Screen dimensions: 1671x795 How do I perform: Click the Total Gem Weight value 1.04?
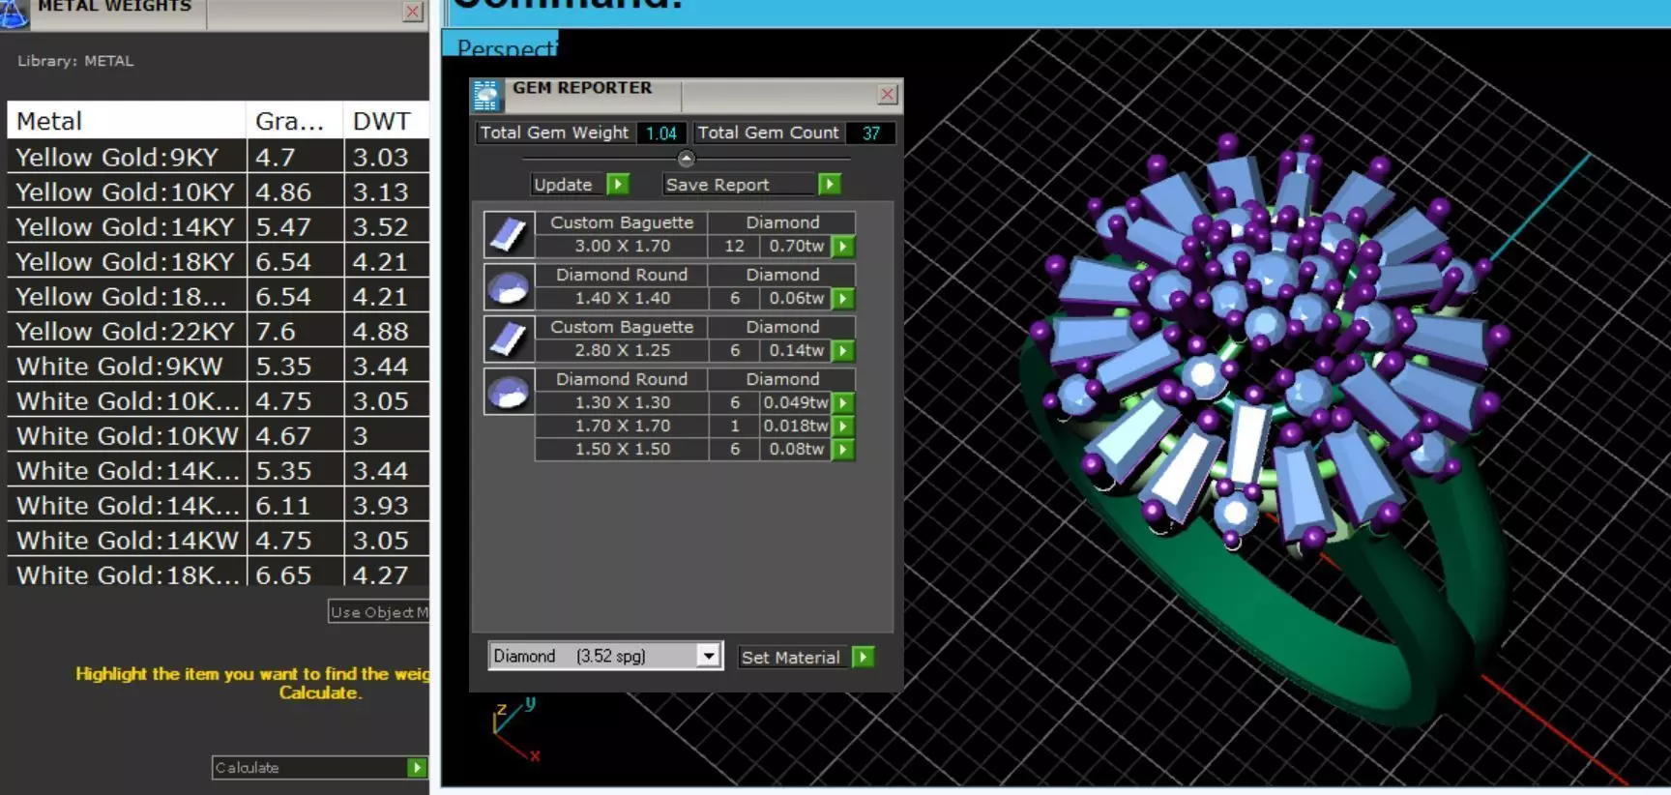click(661, 132)
